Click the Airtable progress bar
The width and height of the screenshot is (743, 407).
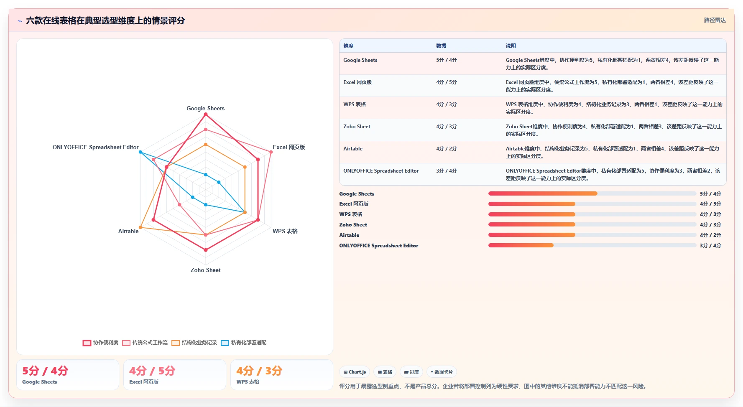click(x=592, y=235)
